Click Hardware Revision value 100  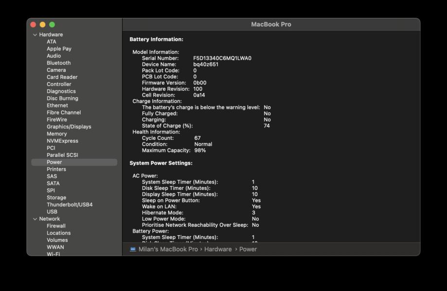[197, 89]
